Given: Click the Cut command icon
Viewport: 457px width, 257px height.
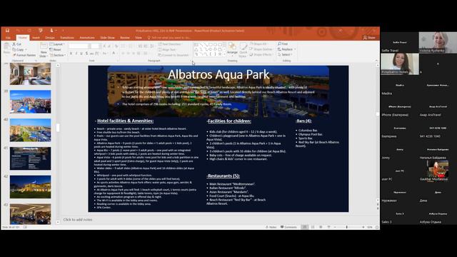Looking at the screenshot, I should (x=14, y=44).
